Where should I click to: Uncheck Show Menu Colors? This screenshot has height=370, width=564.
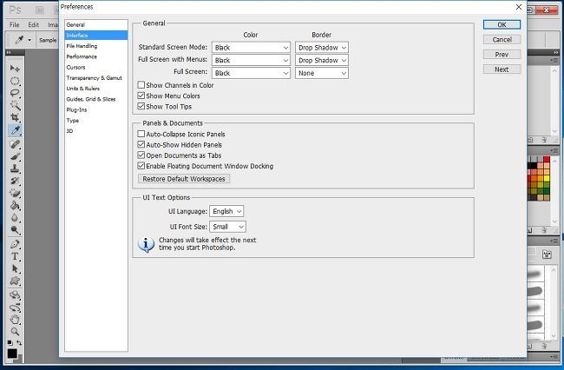pyautogui.click(x=141, y=96)
